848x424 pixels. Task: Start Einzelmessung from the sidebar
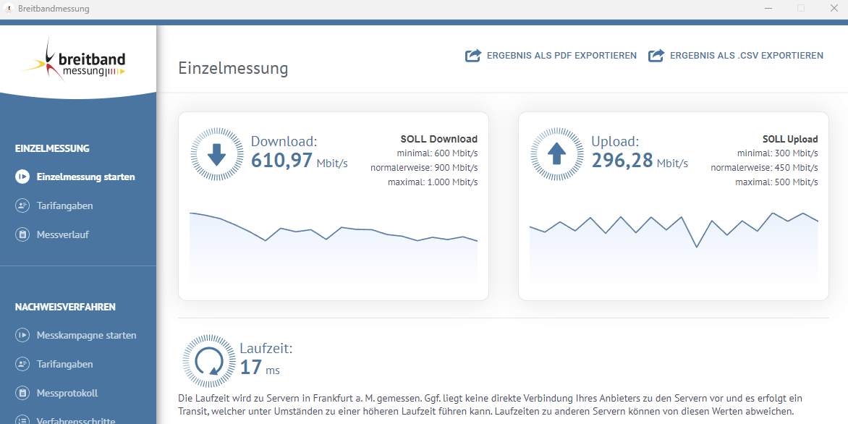[x=75, y=177]
